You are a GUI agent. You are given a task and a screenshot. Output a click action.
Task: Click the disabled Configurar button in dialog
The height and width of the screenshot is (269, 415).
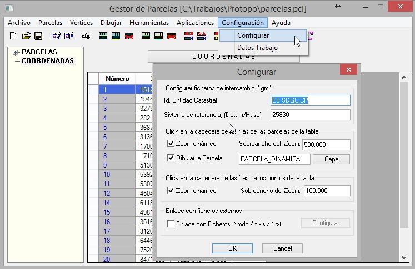point(326,223)
